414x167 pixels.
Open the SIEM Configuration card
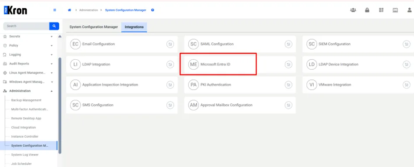(358, 44)
